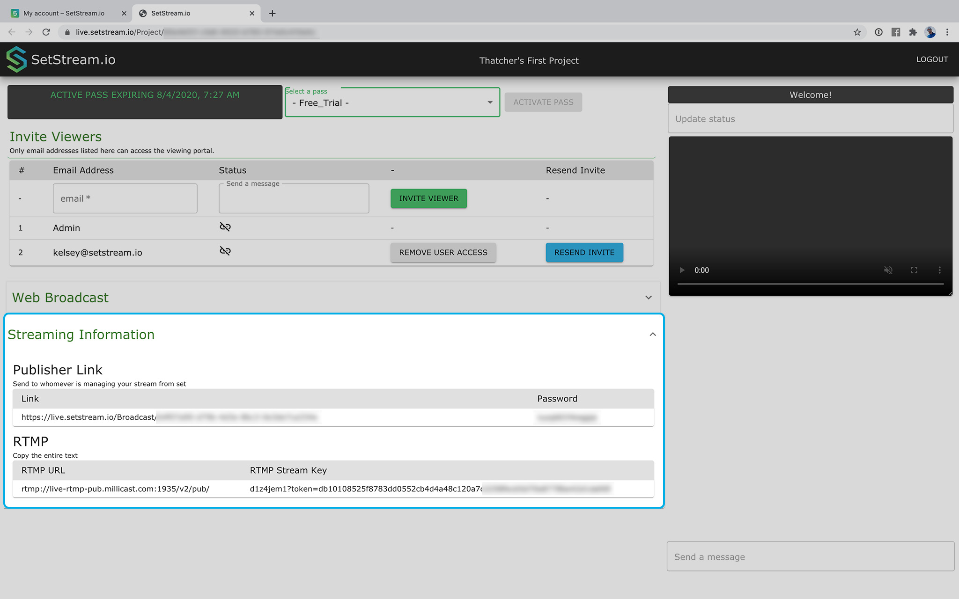
Task: Open the password manager extension icon
Action: pyautogui.click(x=878, y=32)
